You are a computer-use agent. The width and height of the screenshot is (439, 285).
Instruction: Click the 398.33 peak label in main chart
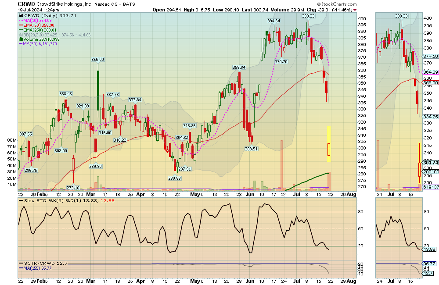pos(308,16)
